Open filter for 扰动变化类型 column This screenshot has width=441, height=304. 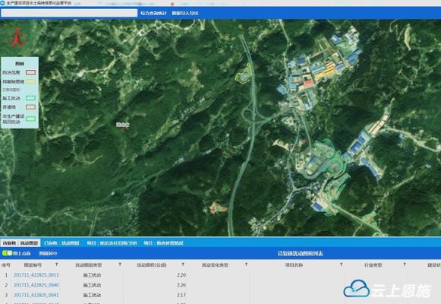pos(247,264)
